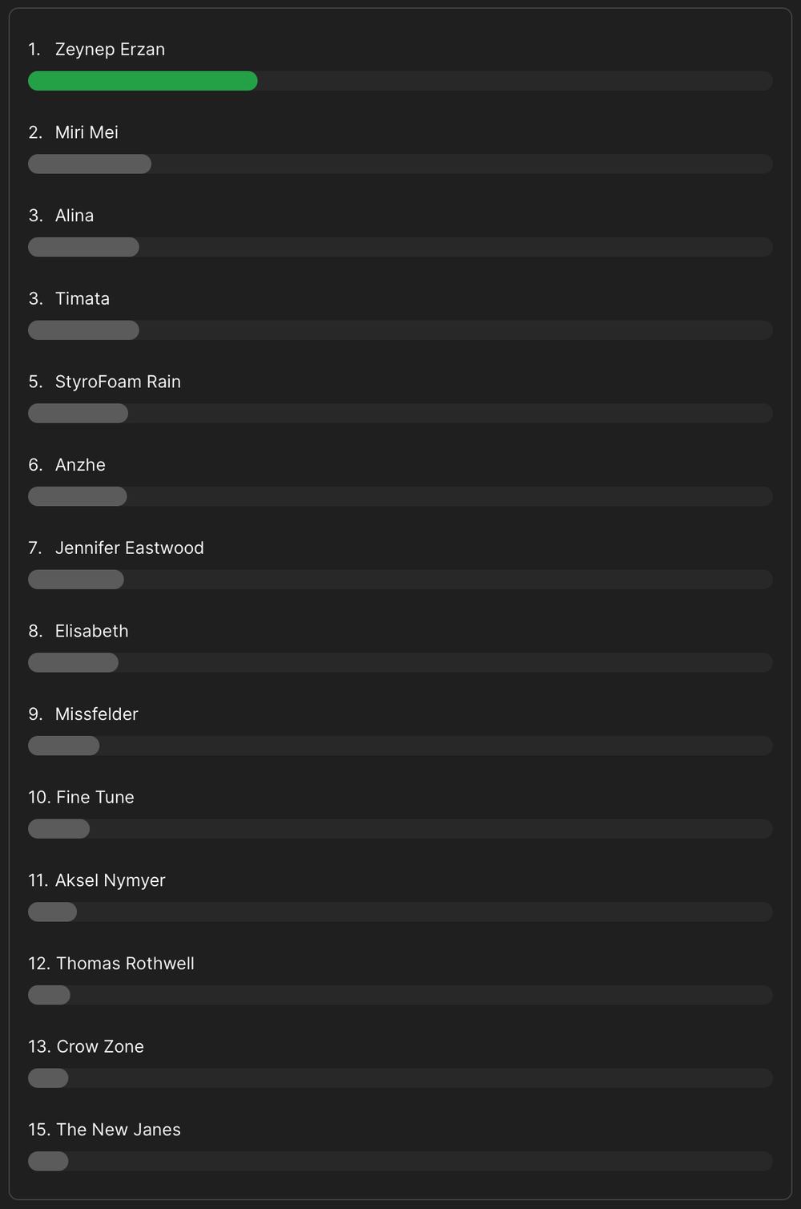Click the Jennifer Eastwood name
The height and width of the screenshot is (1209, 801).
130,548
